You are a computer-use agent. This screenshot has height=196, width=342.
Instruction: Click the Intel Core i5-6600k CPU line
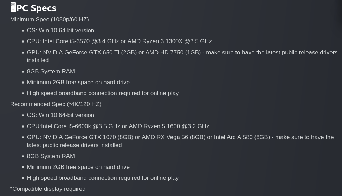pyautogui.click(x=118, y=126)
